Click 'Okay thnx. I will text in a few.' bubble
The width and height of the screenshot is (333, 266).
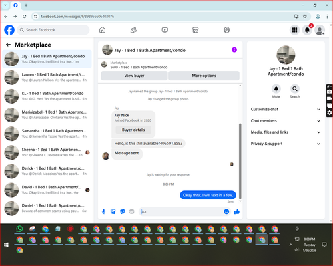coord(208,195)
